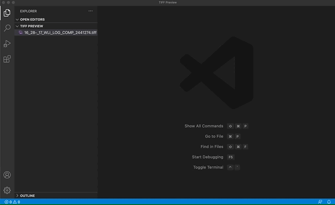Open the Manage gear icon
Viewport: 335px width, 205px height.
(x=7, y=190)
